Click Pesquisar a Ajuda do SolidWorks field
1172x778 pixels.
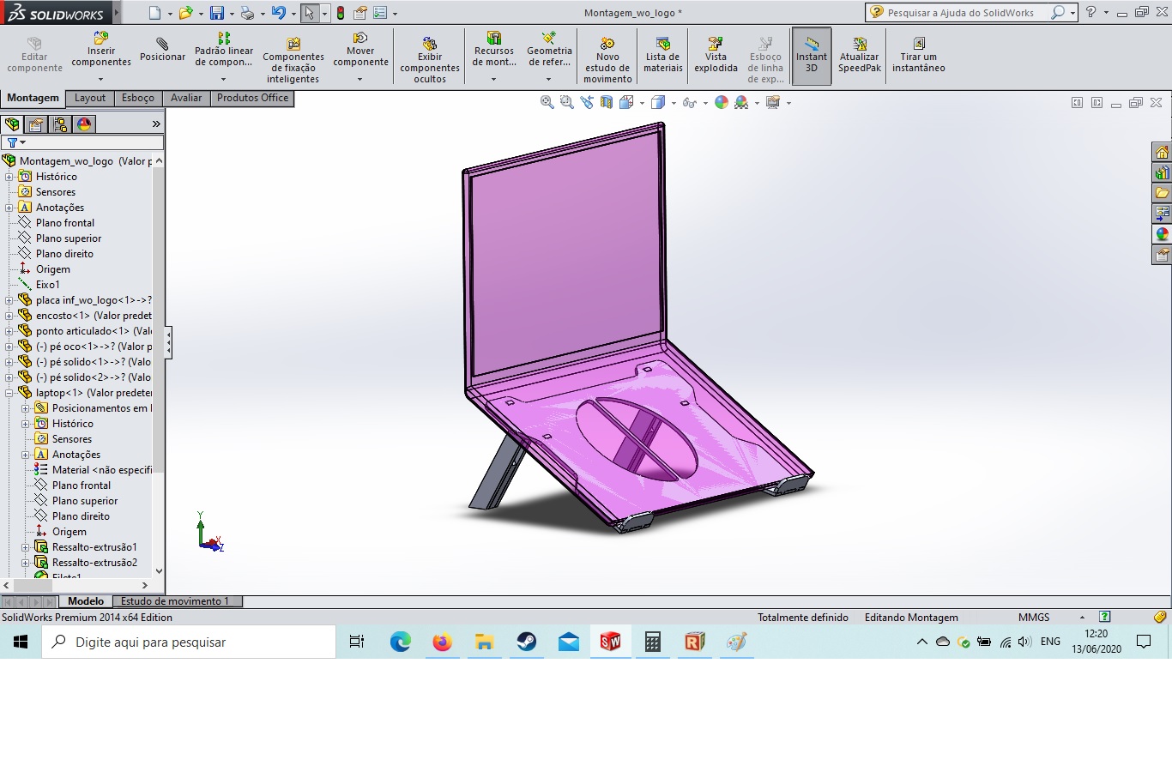pos(960,13)
